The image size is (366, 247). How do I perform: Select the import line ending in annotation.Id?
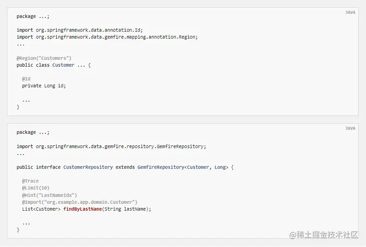coord(79,30)
